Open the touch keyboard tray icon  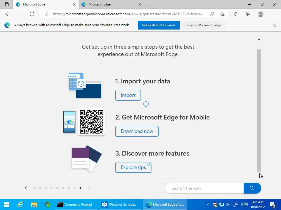(244, 205)
